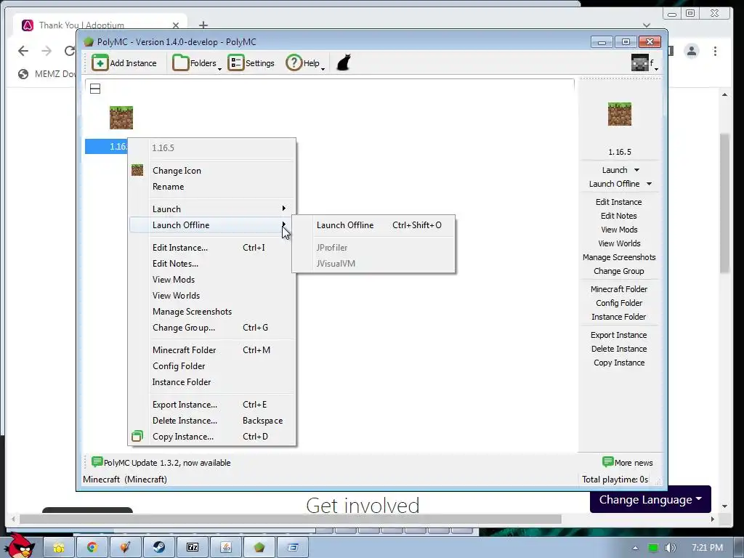Choose Config Folder in context menu
This screenshot has width=744, height=558.
[211, 366]
